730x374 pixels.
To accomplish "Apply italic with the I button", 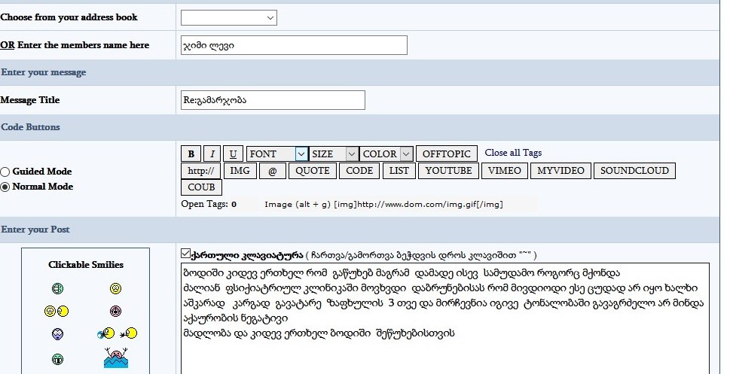I will (x=212, y=154).
